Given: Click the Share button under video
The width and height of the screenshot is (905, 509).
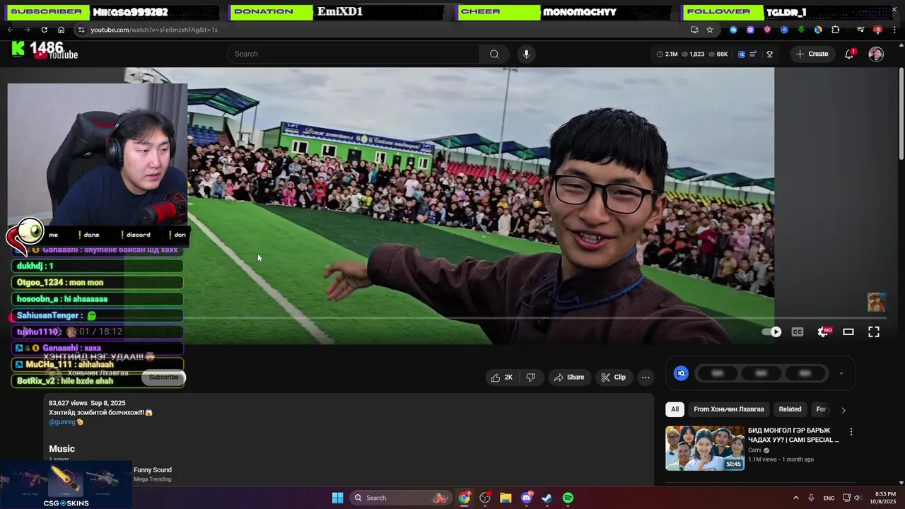Looking at the screenshot, I should [x=569, y=378].
